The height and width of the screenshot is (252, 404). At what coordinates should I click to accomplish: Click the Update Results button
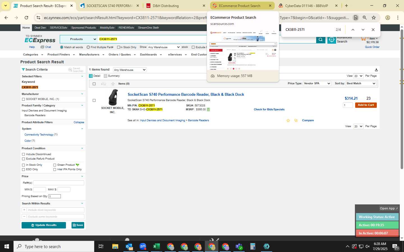(x=44, y=225)
